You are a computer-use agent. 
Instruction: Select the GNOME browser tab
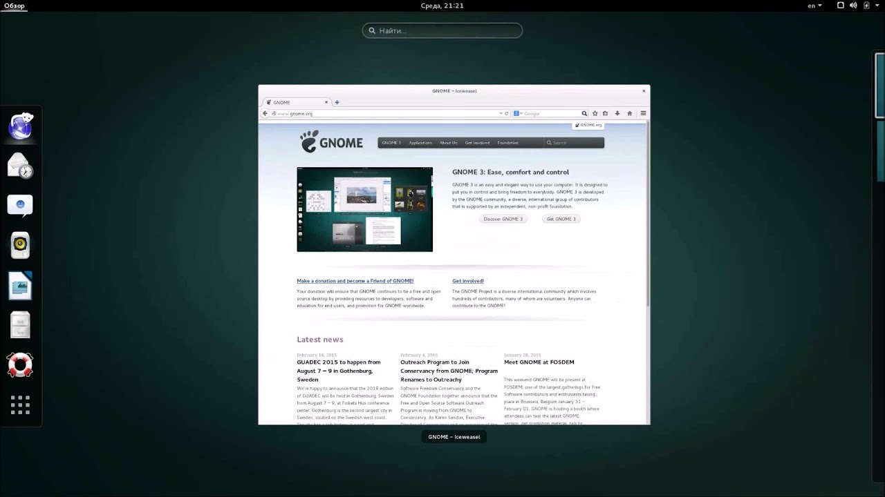[297, 102]
